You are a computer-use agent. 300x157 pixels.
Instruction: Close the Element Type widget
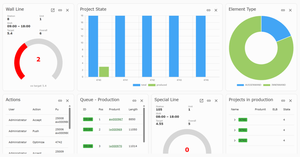[x=290, y=10]
